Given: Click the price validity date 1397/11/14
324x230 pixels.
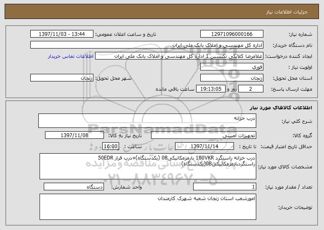Looking at the screenshot, I should [x=204, y=146].
